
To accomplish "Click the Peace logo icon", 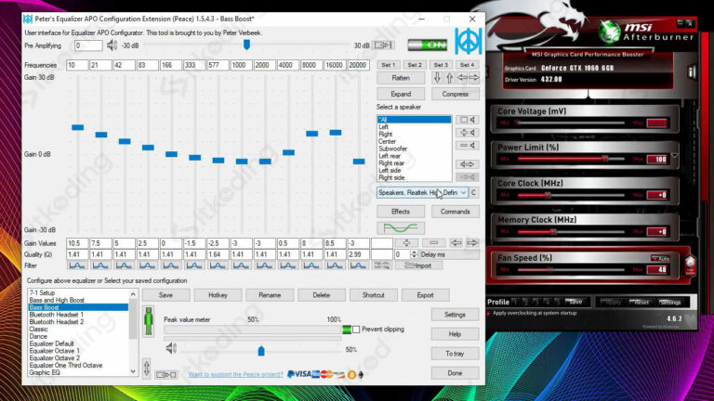I will (467, 41).
